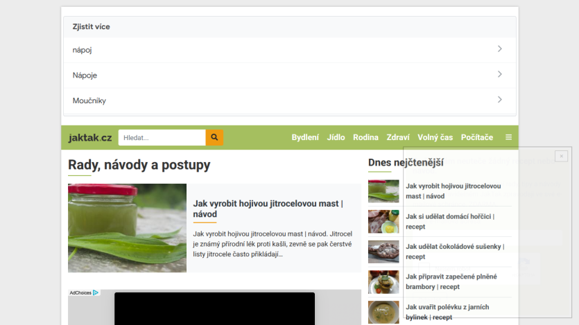Screen dimensions: 579x325
Task: Select the 'Moučníky' suggestion text
Action: click(89, 100)
